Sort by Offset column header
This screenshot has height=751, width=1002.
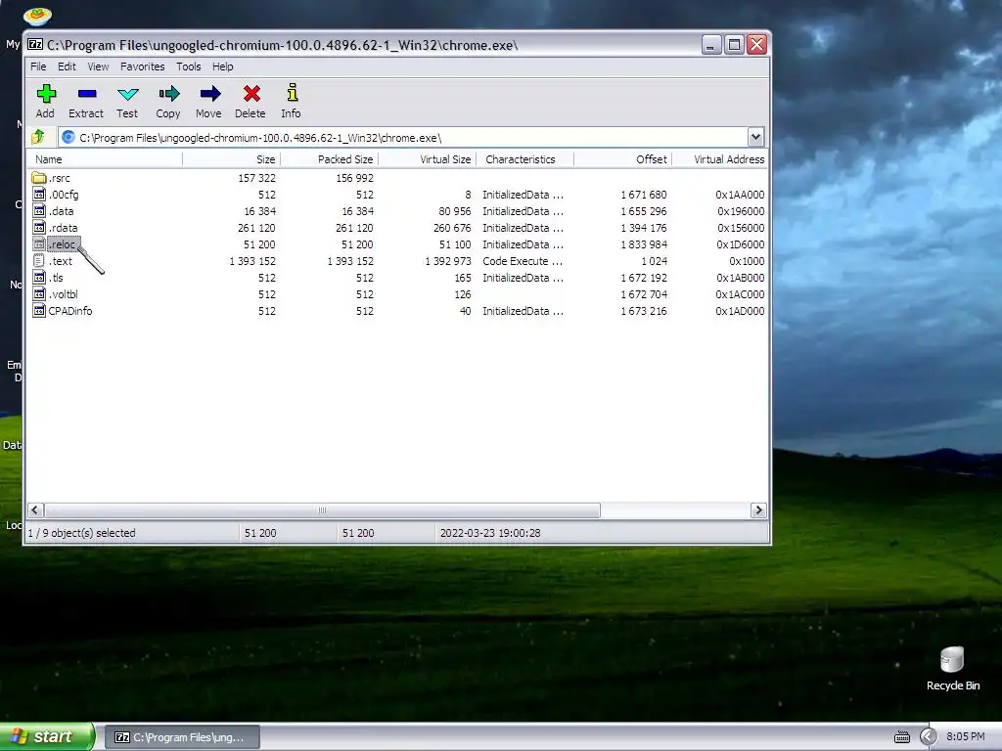point(622,159)
